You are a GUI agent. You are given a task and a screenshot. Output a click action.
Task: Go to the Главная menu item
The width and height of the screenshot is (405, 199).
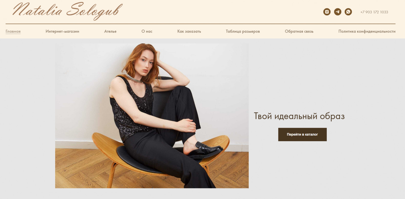pyautogui.click(x=13, y=31)
